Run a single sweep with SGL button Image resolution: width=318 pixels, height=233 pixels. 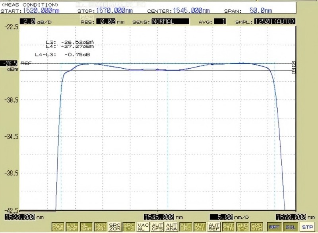click(x=290, y=227)
